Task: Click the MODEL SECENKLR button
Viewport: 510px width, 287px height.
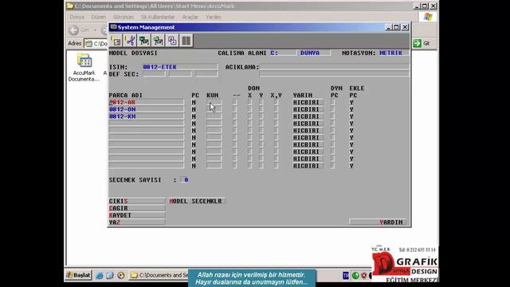Action: (x=197, y=201)
